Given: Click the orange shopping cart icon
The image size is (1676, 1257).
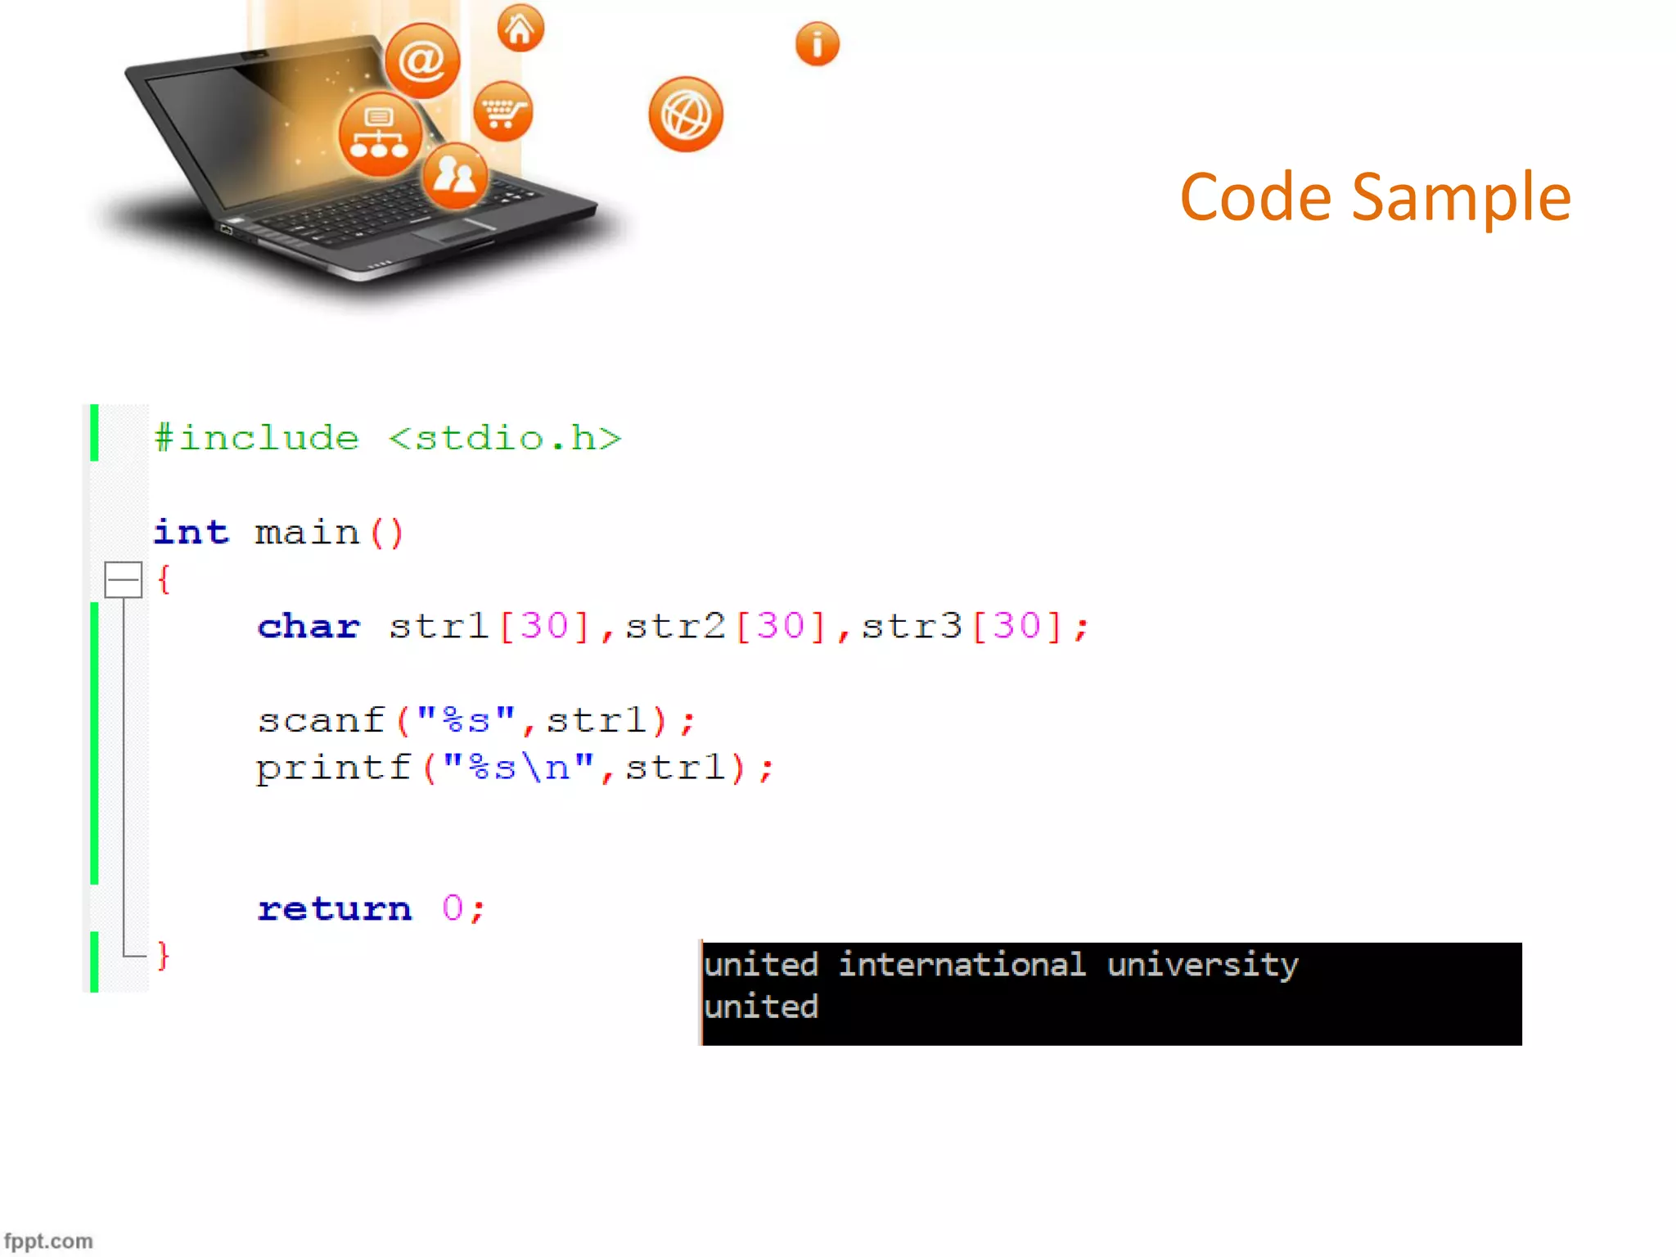Looking at the screenshot, I should pyautogui.click(x=502, y=111).
